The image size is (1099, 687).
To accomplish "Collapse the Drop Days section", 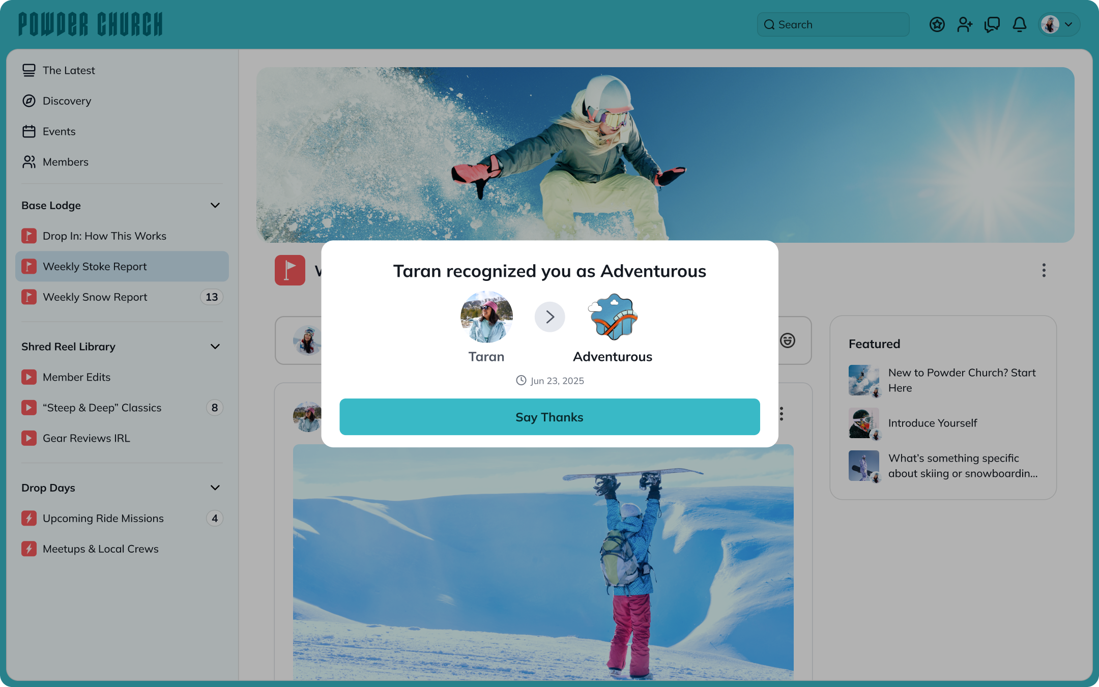I will coord(215,488).
